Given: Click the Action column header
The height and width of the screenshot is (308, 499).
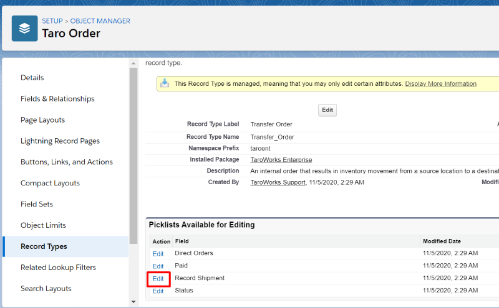Looking at the screenshot, I should click(x=162, y=241).
